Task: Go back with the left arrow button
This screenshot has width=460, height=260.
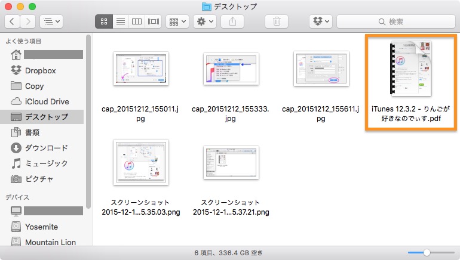Action: coord(12,21)
